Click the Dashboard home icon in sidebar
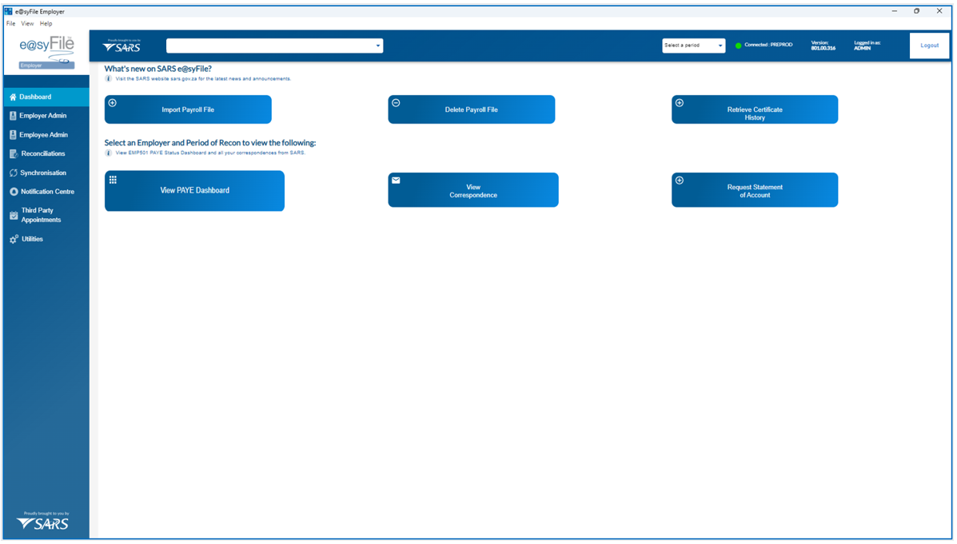 13,97
